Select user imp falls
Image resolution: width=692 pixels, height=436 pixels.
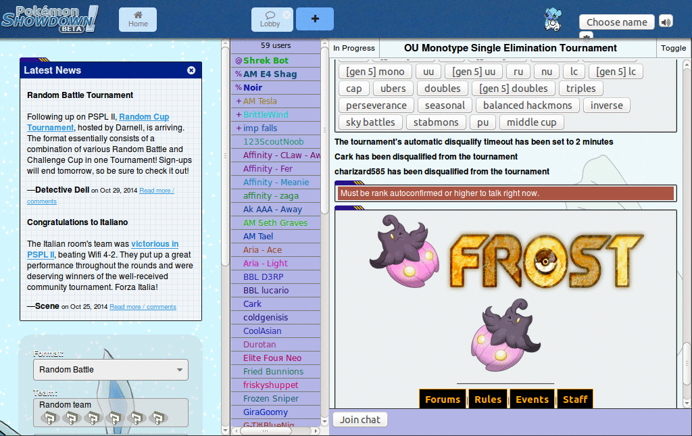click(276, 128)
